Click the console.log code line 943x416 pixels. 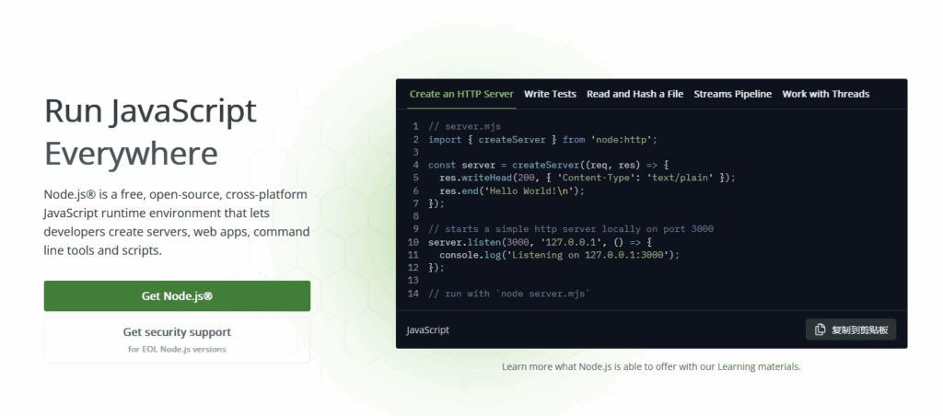click(x=559, y=255)
